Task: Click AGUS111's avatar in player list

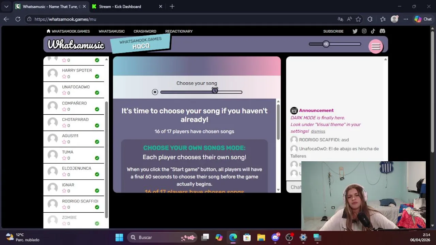Action: [x=52, y=139]
